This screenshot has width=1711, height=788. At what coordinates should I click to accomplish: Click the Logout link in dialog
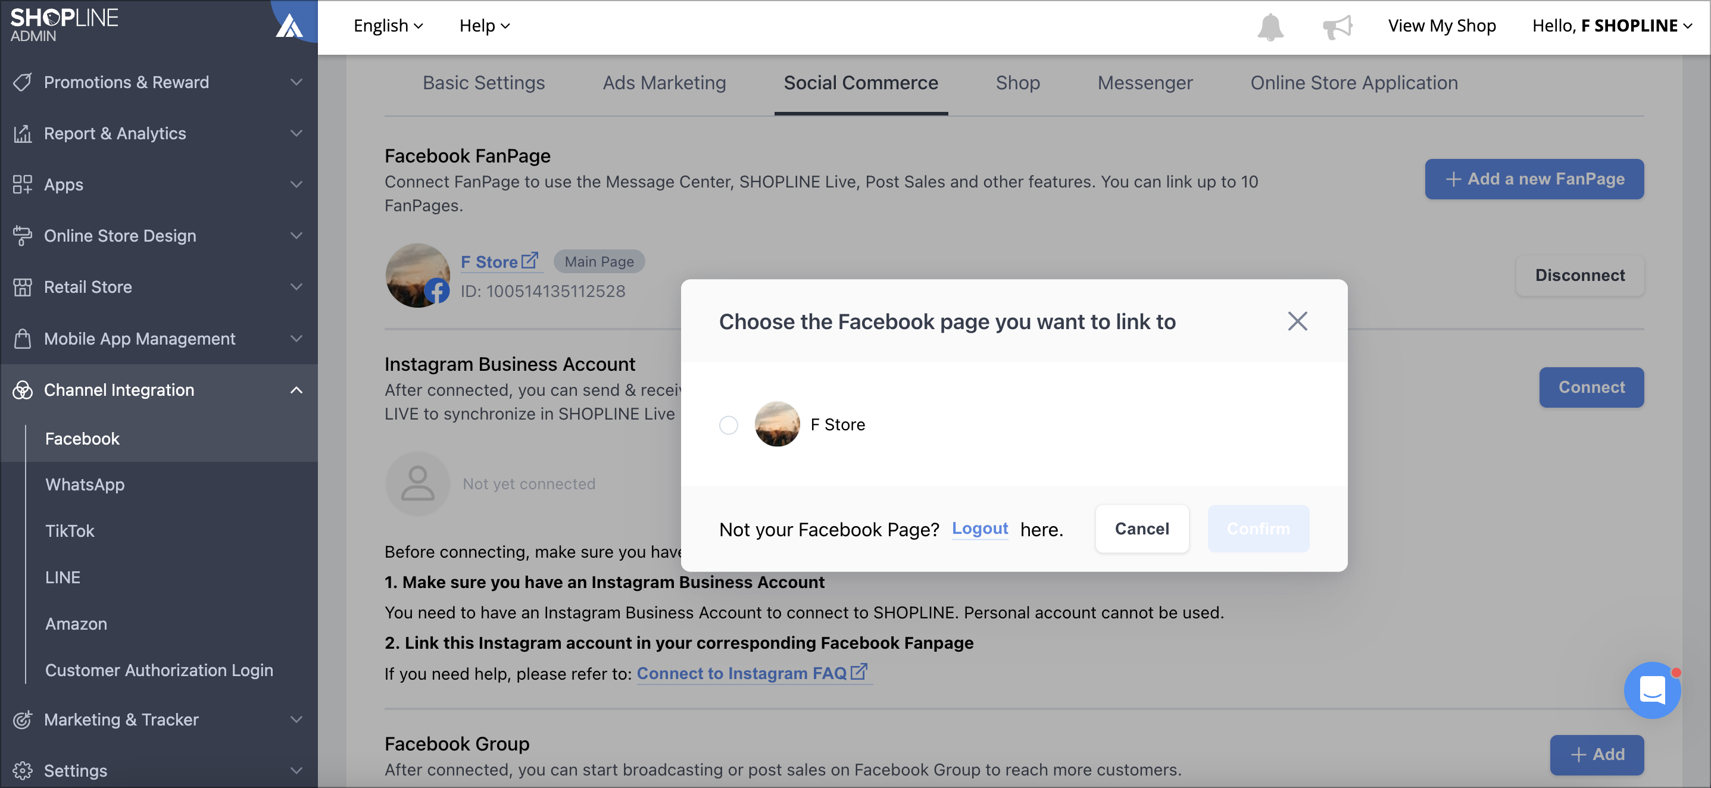pyautogui.click(x=980, y=529)
